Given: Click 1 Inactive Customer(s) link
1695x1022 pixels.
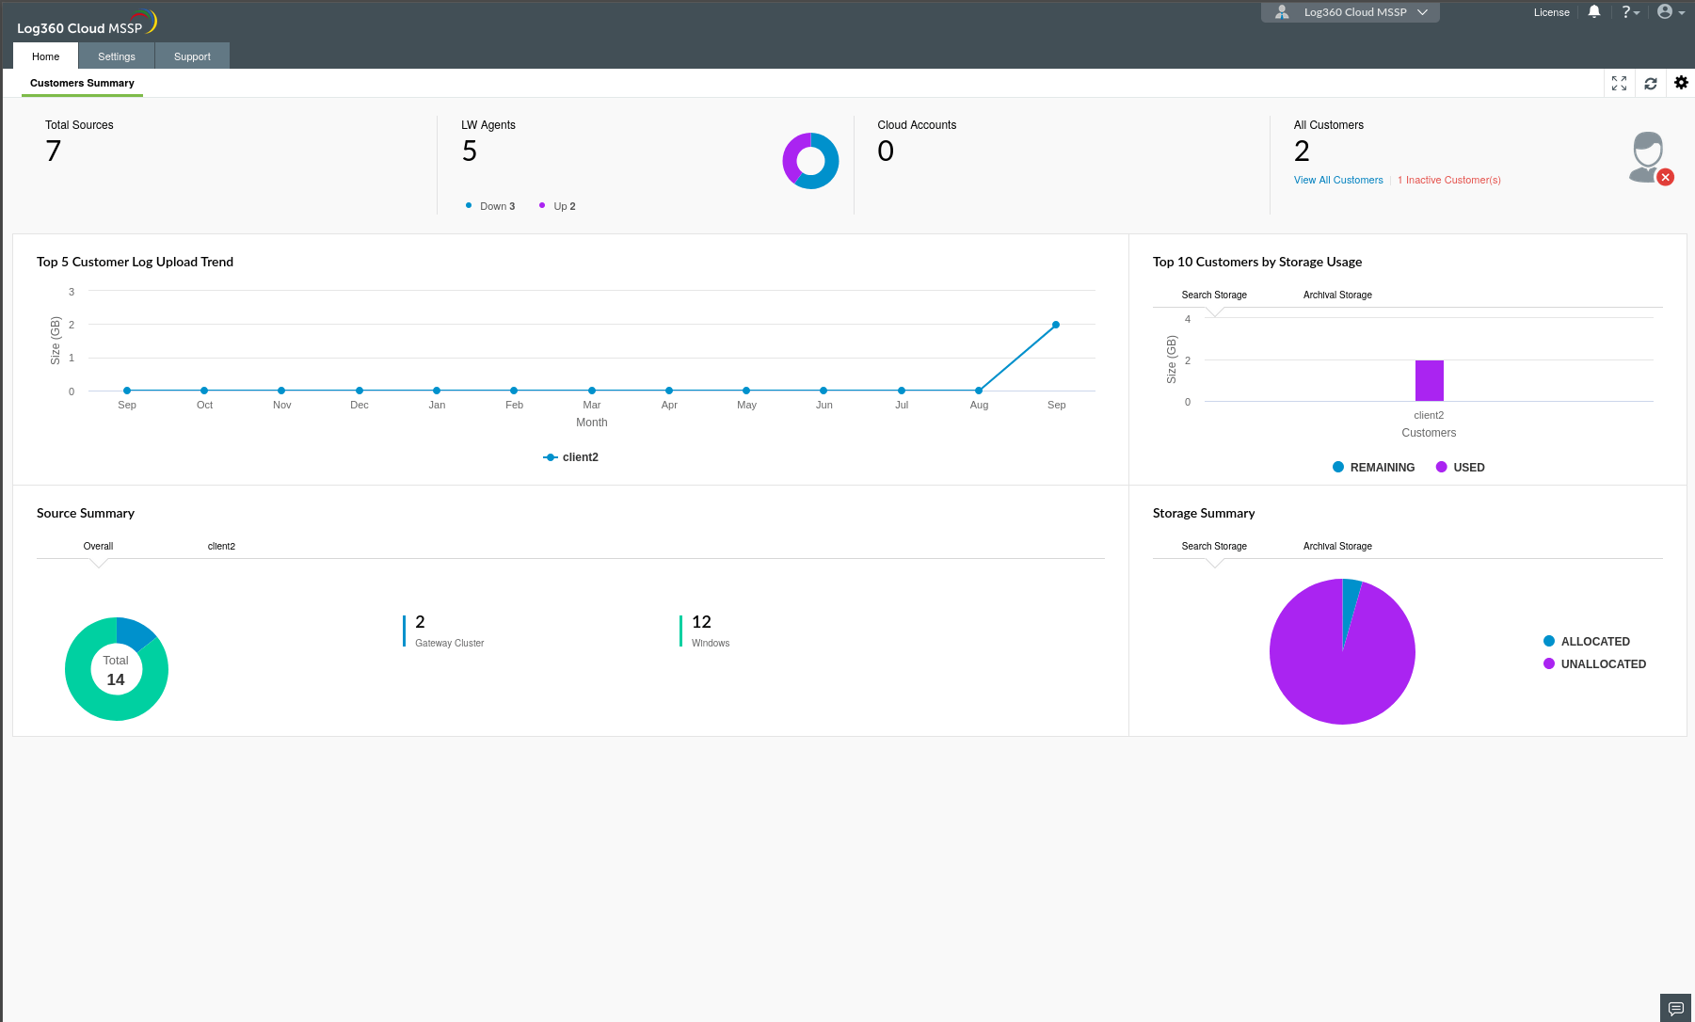Looking at the screenshot, I should 1448,180.
